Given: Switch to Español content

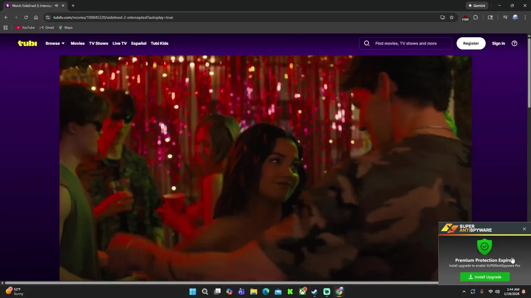Looking at the screenshot, I should pos(139,43).
